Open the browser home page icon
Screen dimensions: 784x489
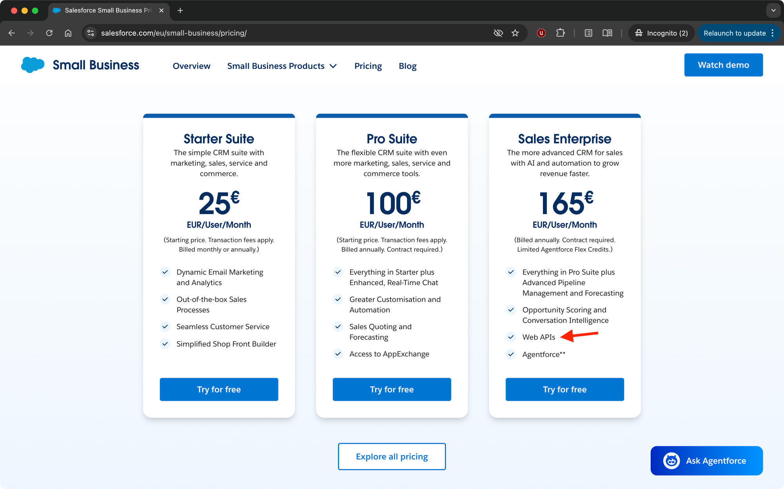pos(68,33)
